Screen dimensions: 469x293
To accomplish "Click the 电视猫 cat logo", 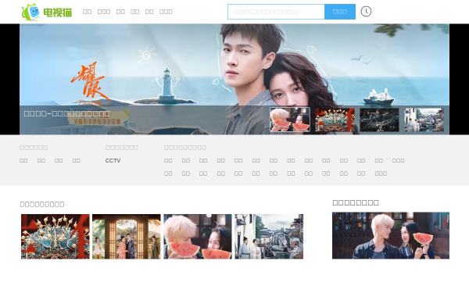I will [x=47, y=12].
